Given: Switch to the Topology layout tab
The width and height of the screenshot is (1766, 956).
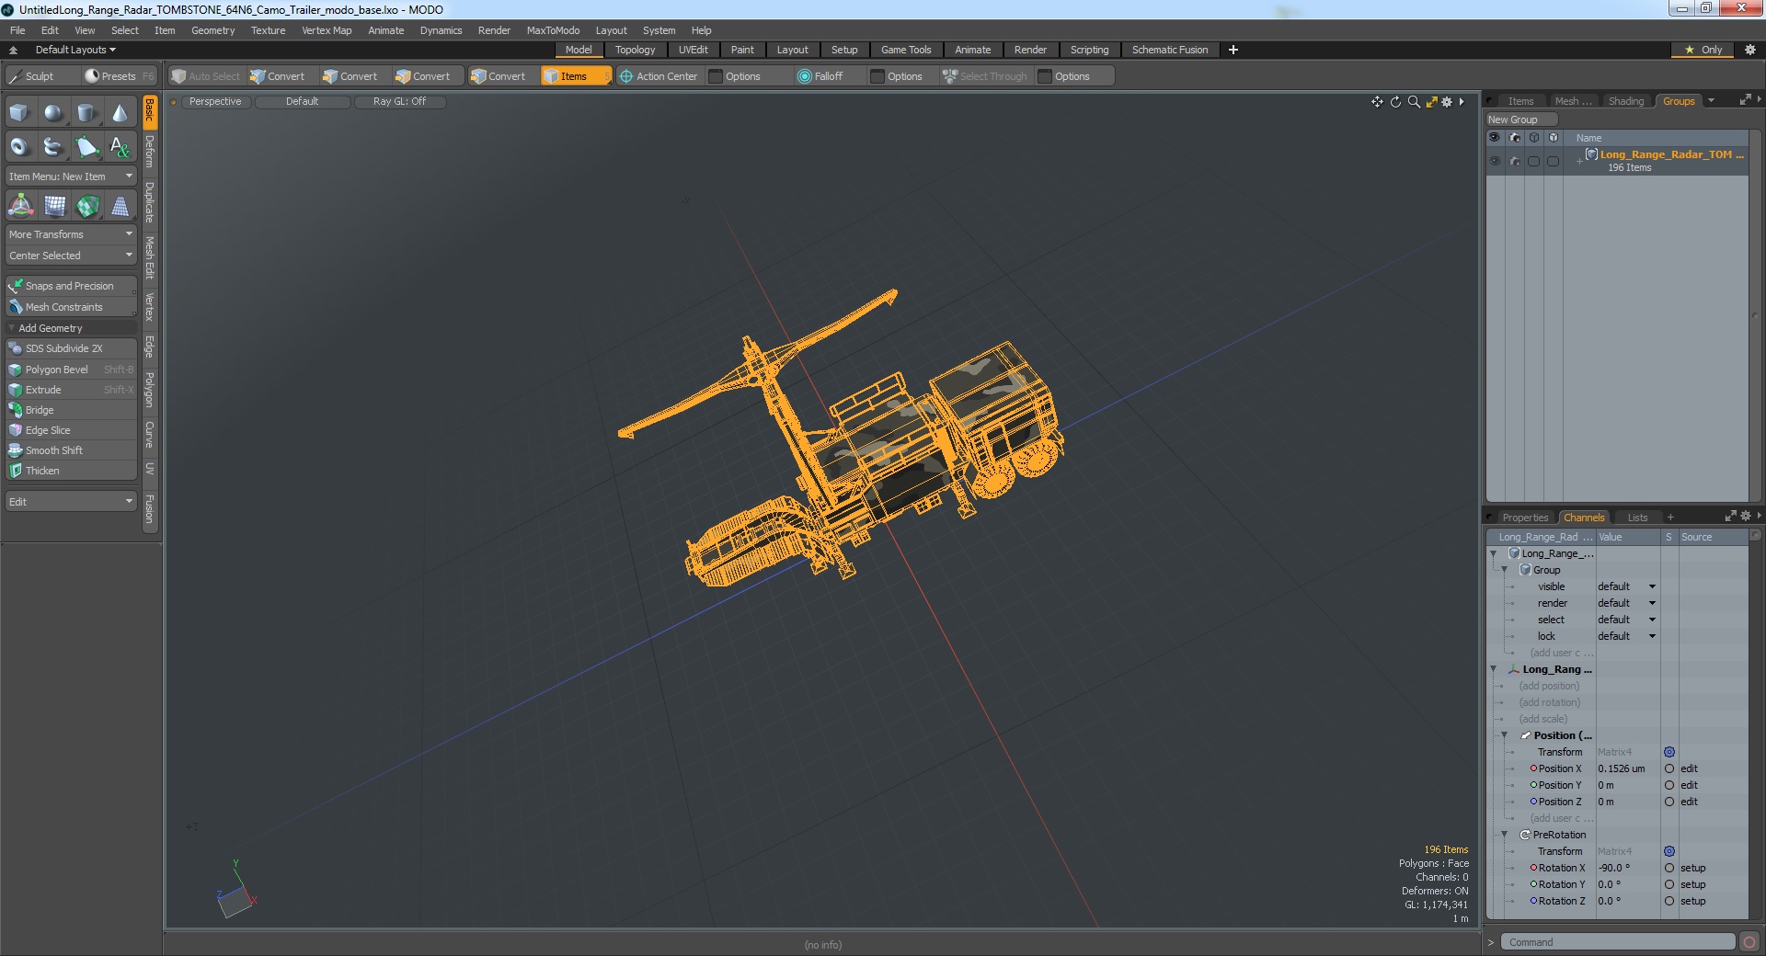Looking at the screenshot, I should click(635, 50).
